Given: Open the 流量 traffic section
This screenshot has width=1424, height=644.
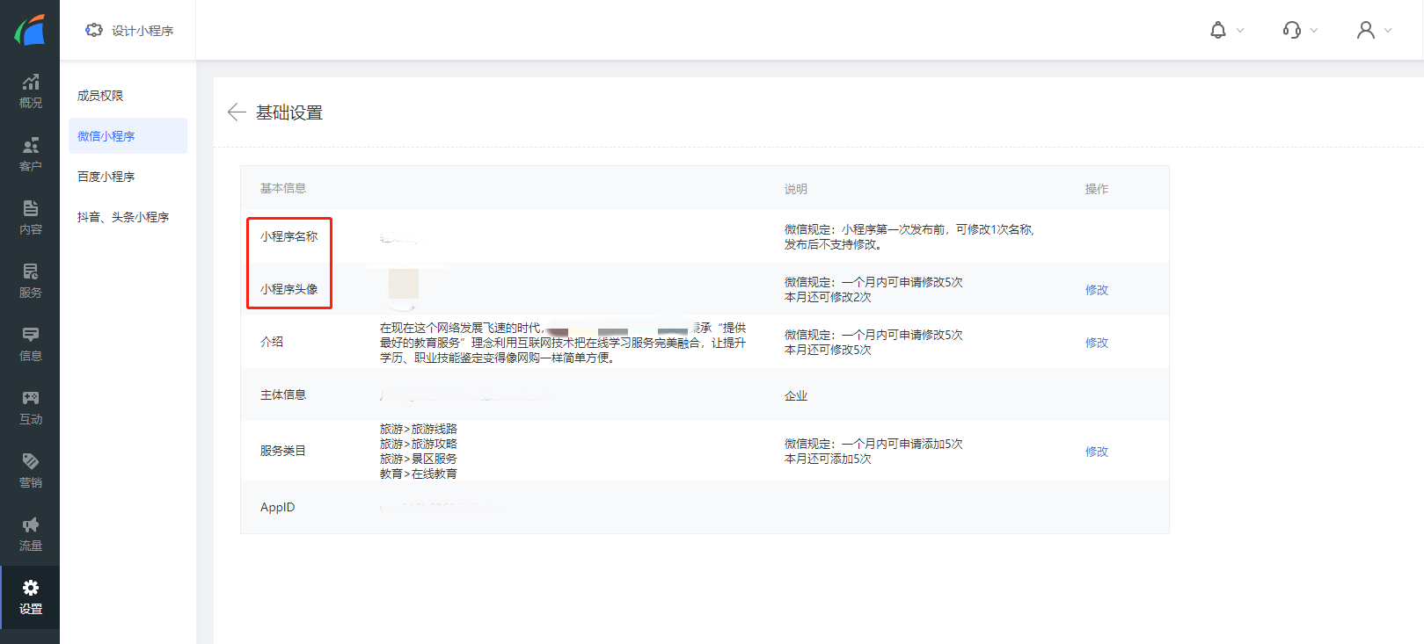Looking at the screenshot, I should point(30,533).
